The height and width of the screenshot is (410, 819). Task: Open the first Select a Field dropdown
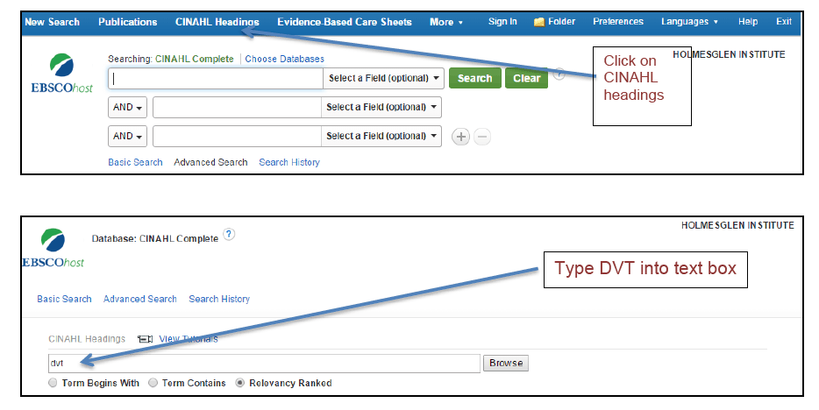tap(384, 78)
